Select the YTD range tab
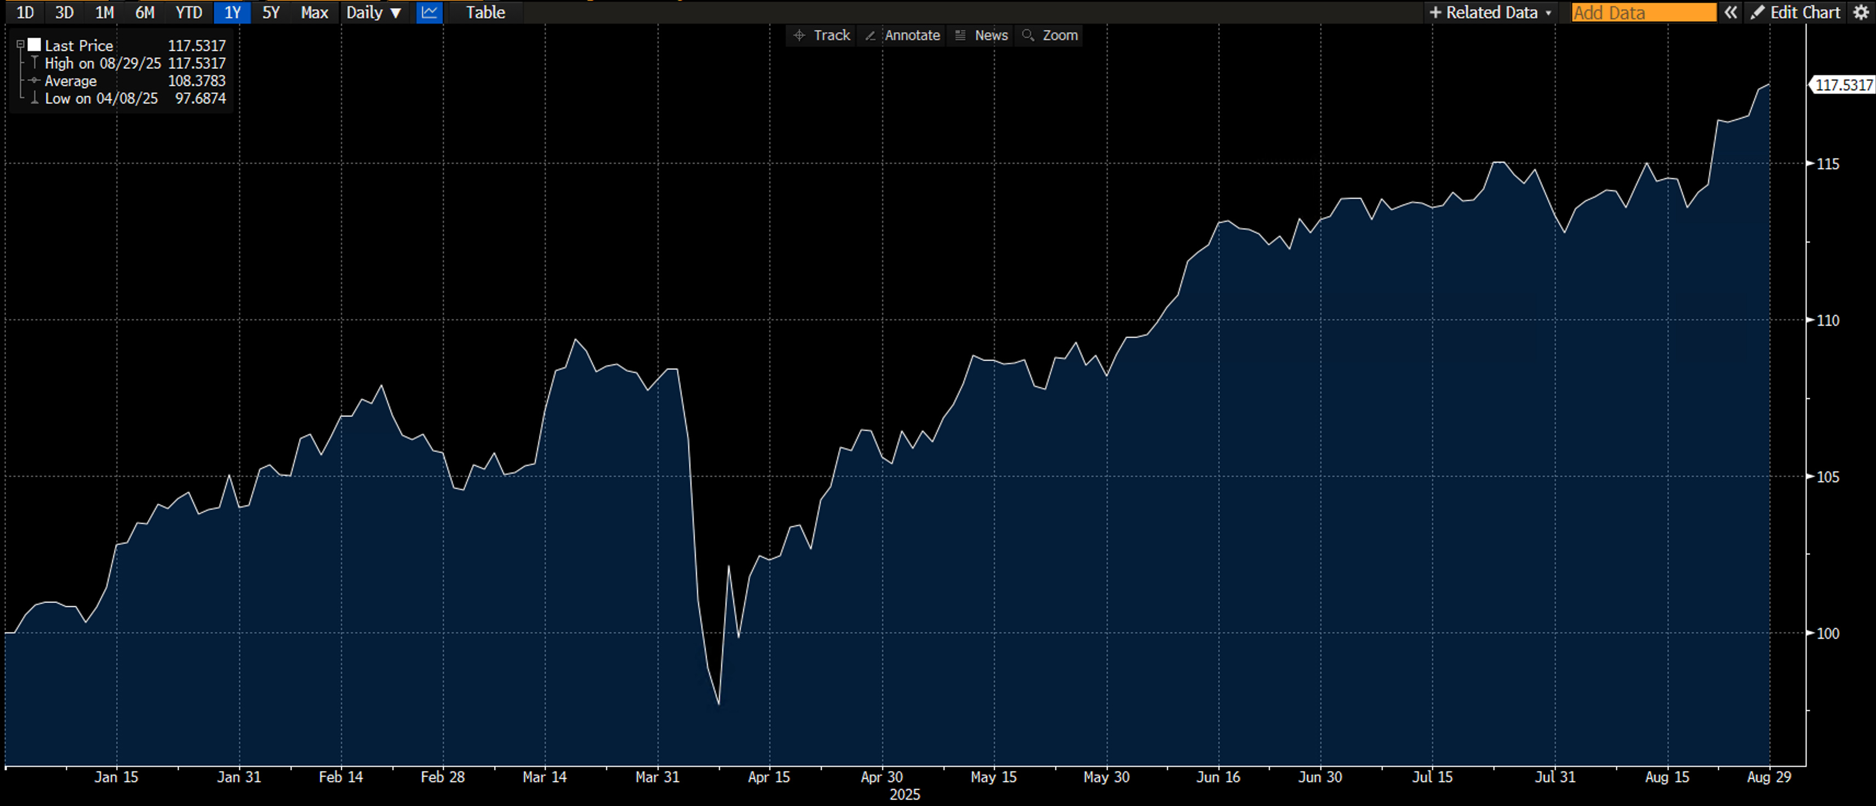This screenshot has height=806, width=1876. (x=188, y=13)
